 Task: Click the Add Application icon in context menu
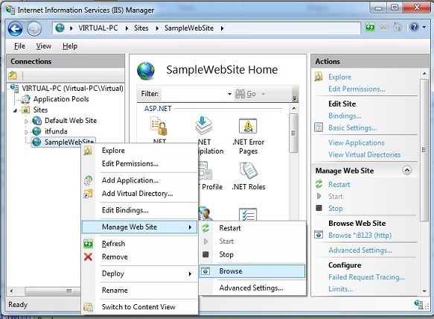pos(88,180)
